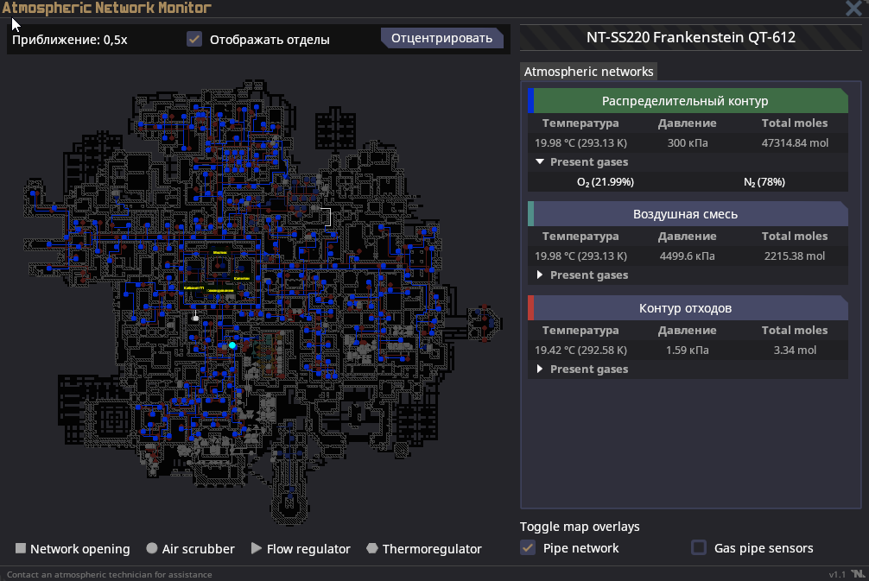
Task: Select the white dot marker on the map
Action: pyautogui.click(x=196, y=318)
